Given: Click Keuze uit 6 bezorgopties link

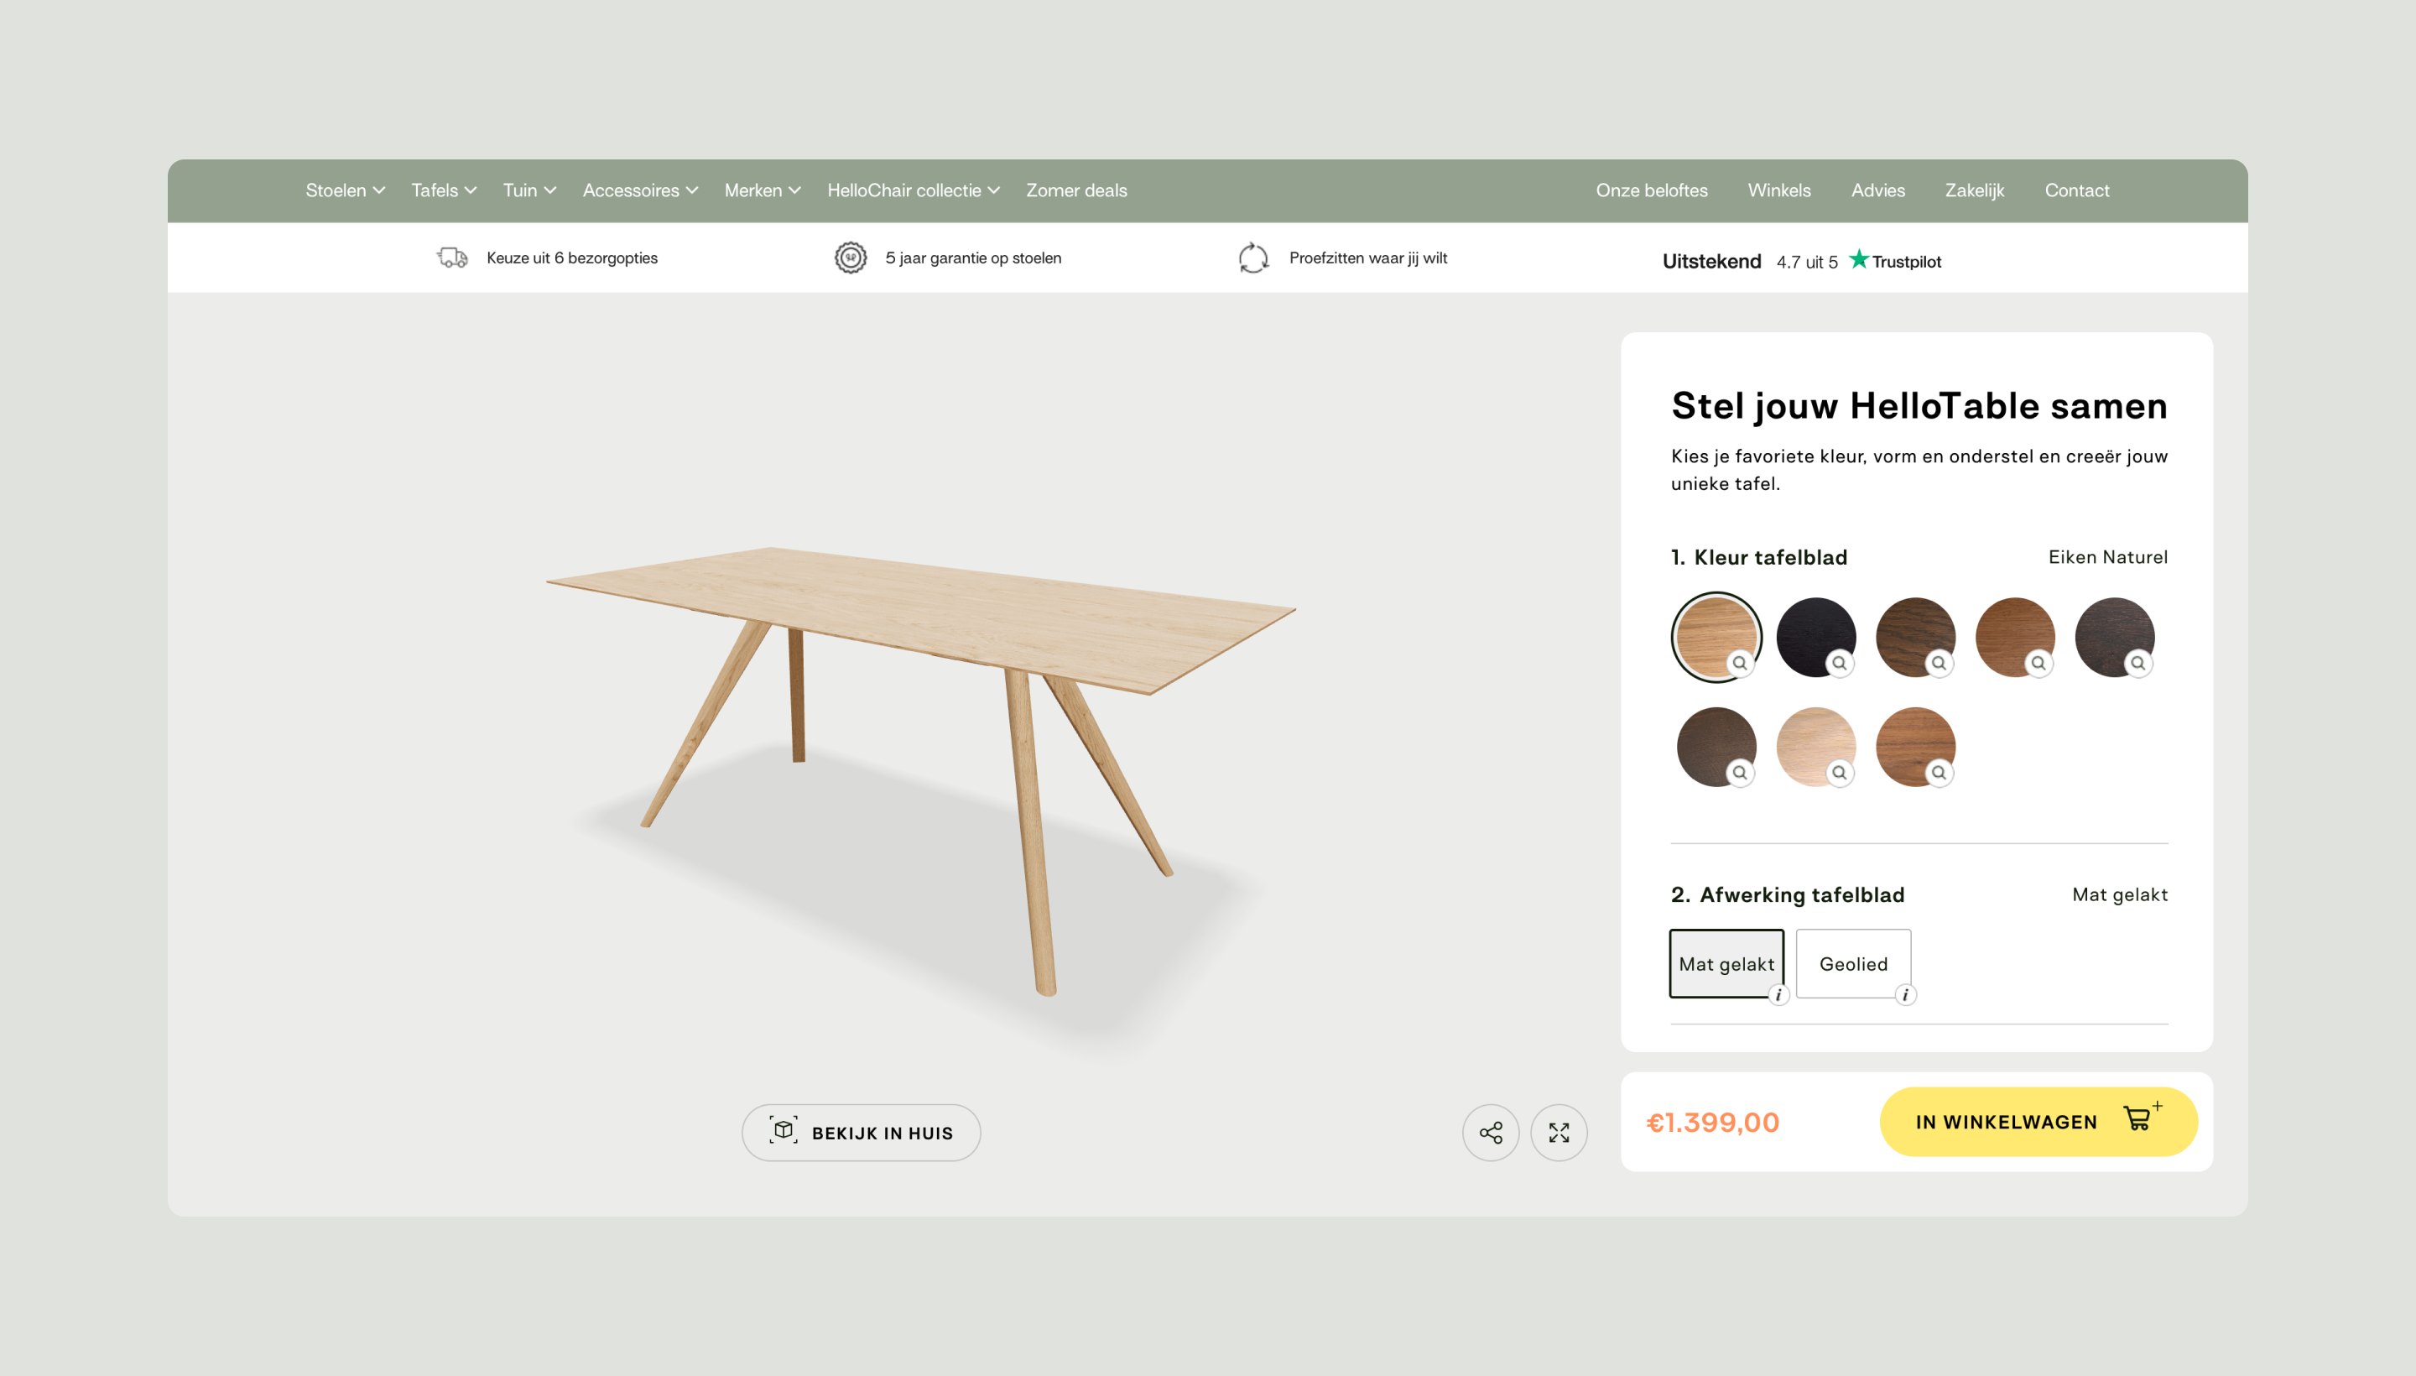Looking at the screenshot, I should click(571, 257).
